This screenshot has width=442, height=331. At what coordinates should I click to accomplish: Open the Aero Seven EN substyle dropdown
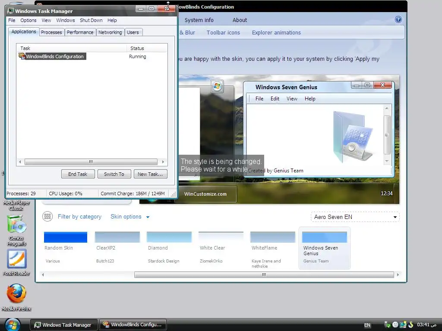[355, 217]
